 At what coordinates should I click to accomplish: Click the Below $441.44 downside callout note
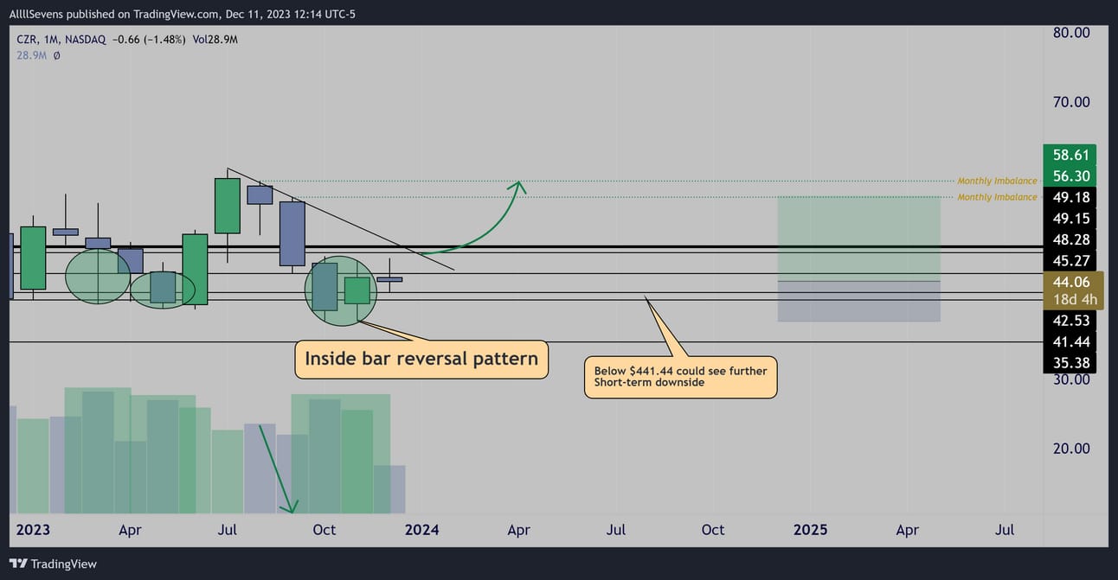[680, 376]
